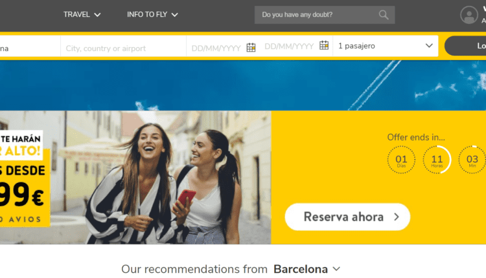Expand the Barcelona city selector chevron
486x278 pixels.
(x=336, y=269)
